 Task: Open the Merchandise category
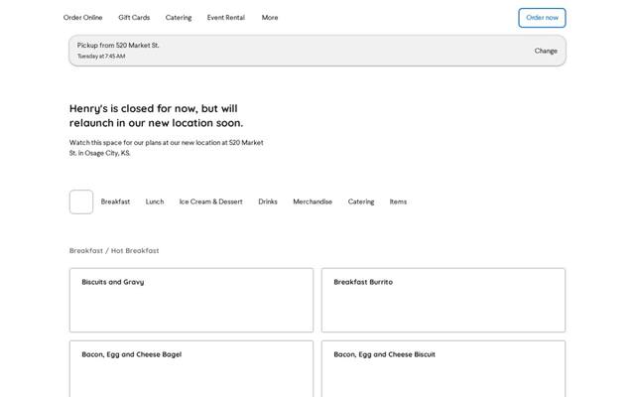(313, 201)
